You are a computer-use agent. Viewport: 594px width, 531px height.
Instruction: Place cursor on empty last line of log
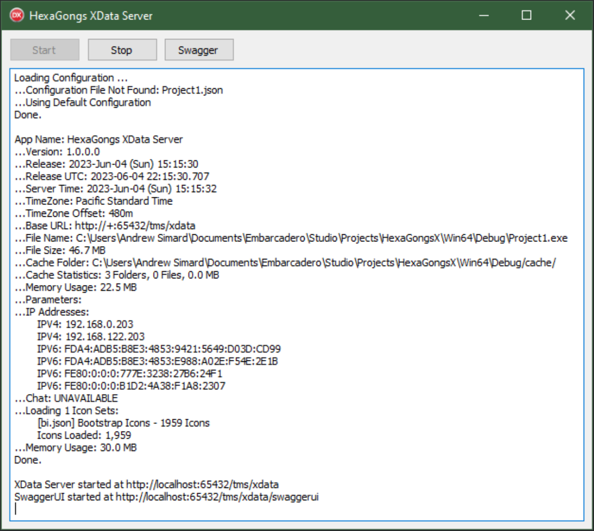298,509
